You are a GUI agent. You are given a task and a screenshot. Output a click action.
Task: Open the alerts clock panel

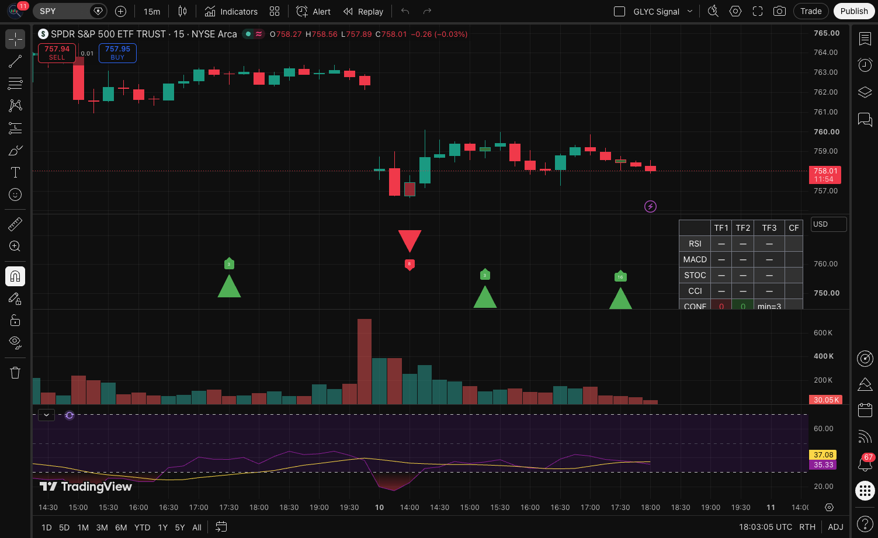point(865,65)
